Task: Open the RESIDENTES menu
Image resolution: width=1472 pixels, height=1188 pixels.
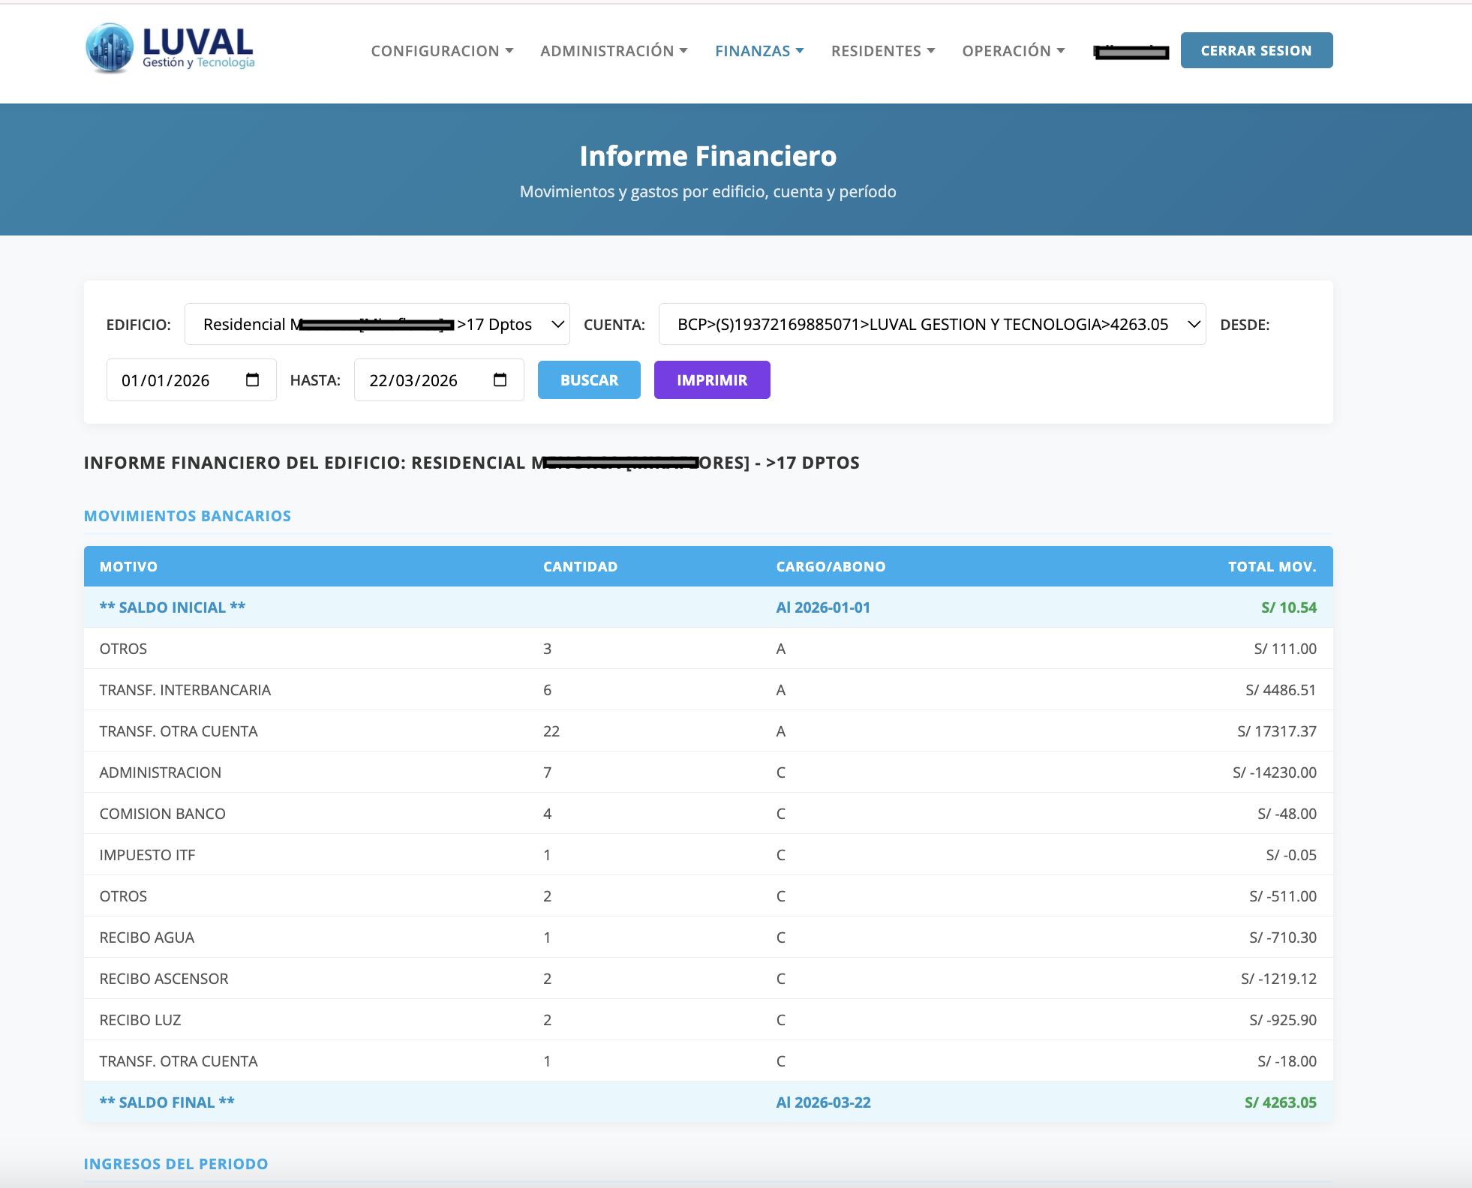Action: tap(883, 51)
